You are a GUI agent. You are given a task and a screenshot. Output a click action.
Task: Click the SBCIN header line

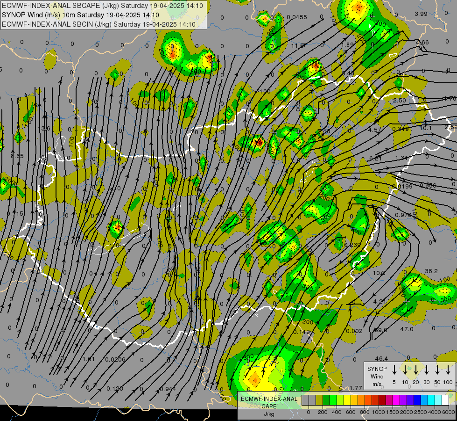pyautogui.click(x=98, y=24)
